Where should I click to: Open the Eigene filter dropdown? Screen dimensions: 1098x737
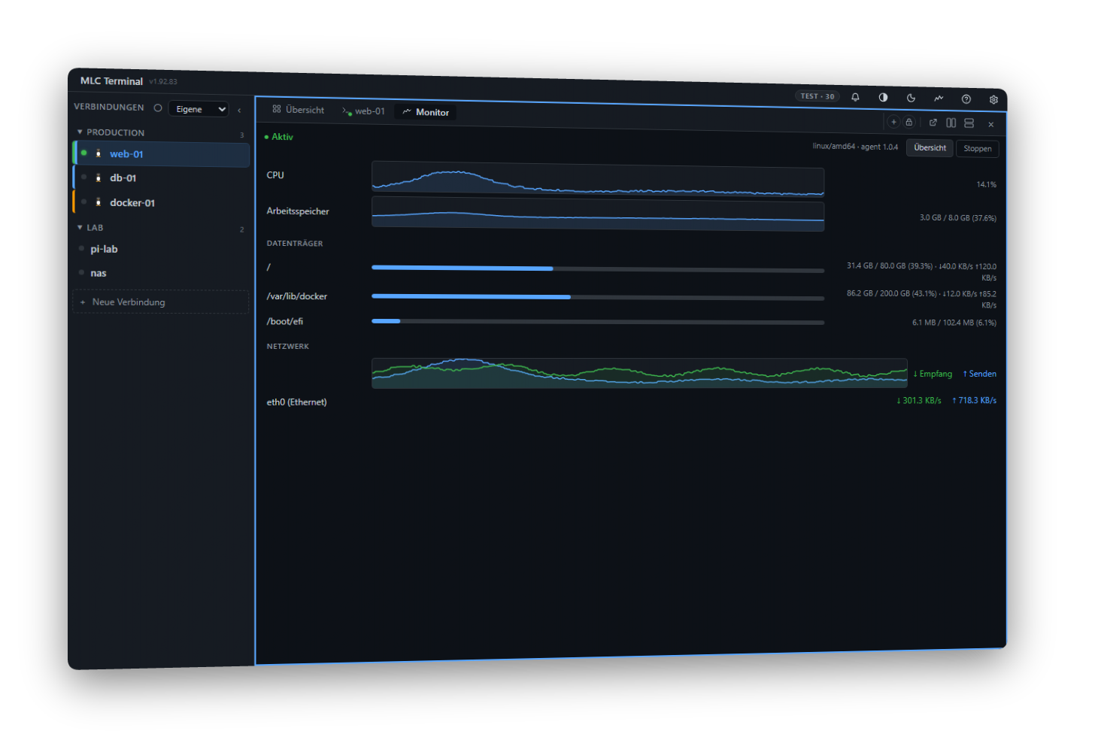[199, 109]
